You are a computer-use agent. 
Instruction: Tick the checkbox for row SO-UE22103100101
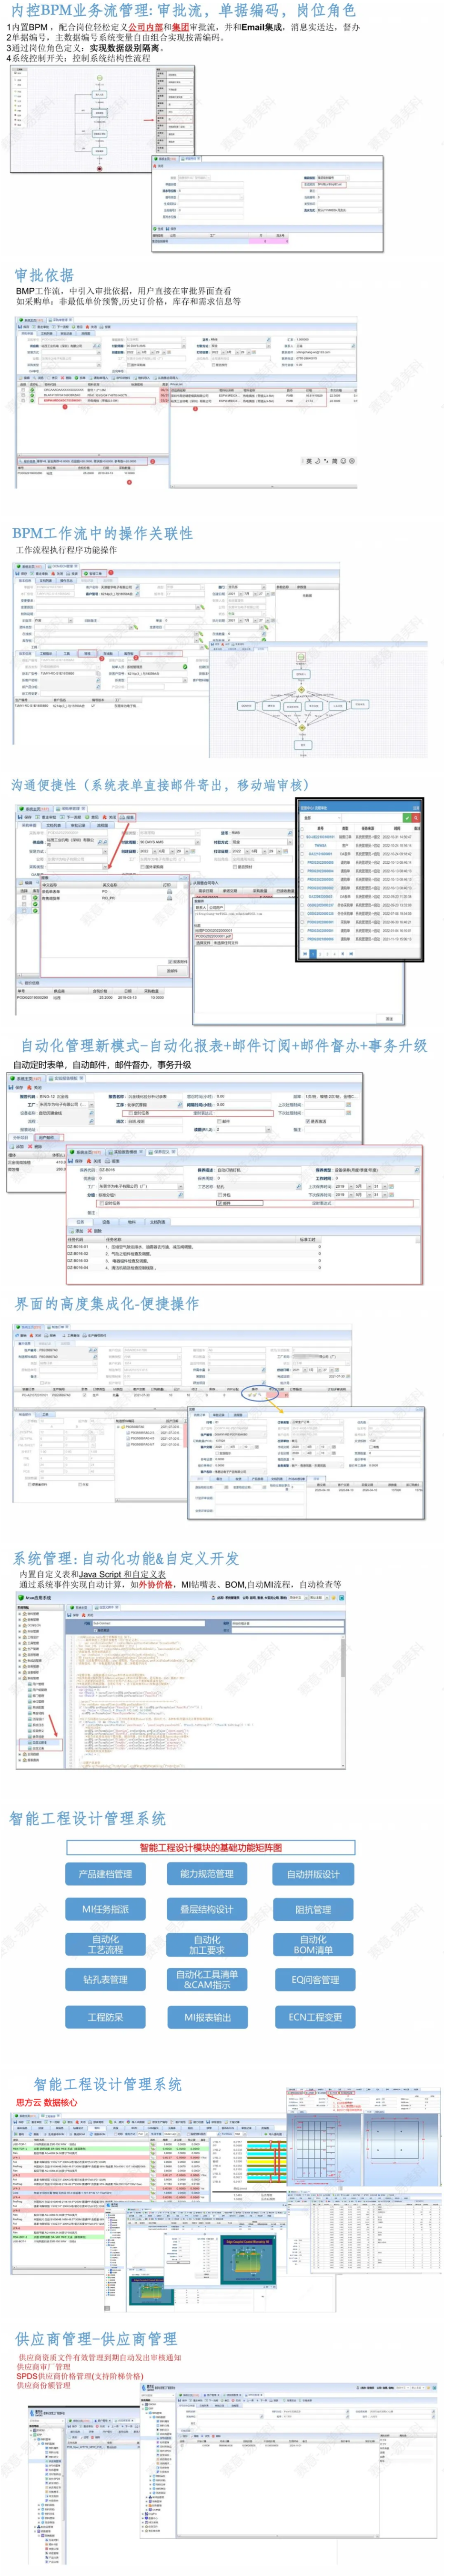(x=303, y=837)
